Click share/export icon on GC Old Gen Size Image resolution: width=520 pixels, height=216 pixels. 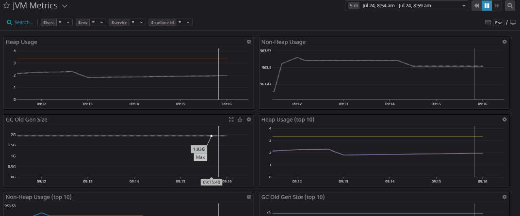tap(240, 120)
